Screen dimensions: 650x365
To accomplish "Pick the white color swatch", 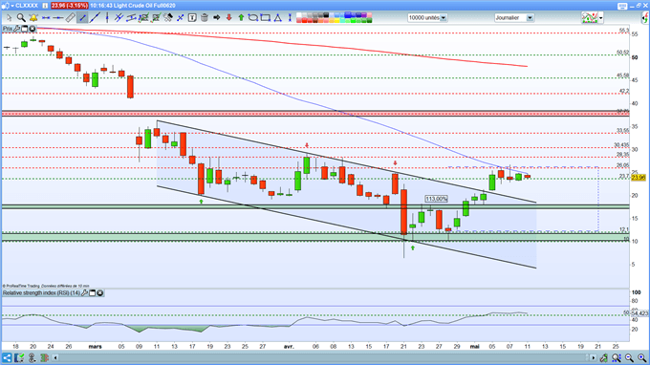I will coord(299,15).
